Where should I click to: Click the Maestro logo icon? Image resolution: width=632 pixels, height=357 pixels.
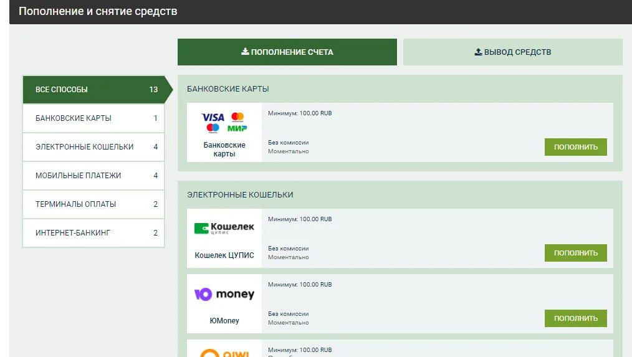[213, 128]
